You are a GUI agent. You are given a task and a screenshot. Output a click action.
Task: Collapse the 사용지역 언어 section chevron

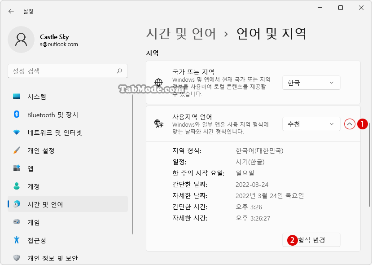coord(350,124)
